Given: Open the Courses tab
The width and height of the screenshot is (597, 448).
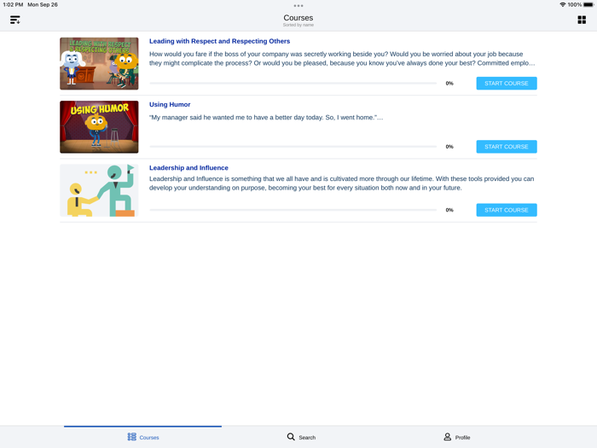Looking at the screenshot, I should (142, 437).
